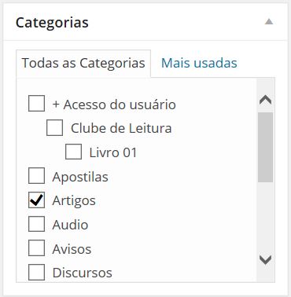Check the 'Clube de Leitura' checkbox
This screenshot has height=297, width=291.
[x=54, y=127]
